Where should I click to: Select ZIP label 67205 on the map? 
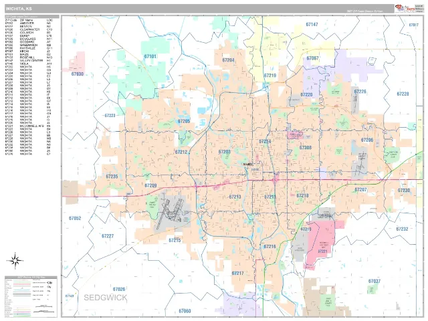click(184, 121)
